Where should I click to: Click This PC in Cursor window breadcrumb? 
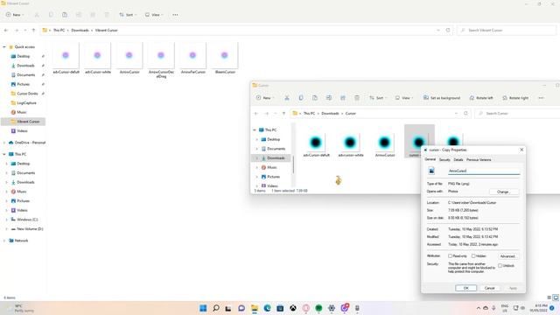(309, 113)
